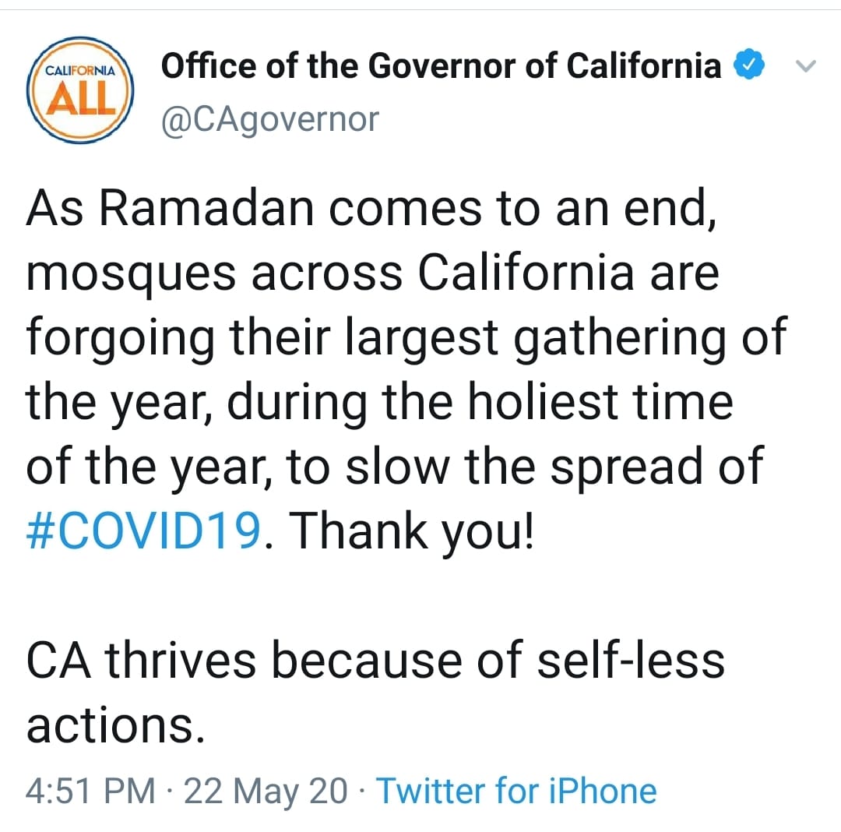
Task: Click the word iPhone in source label
Action: (x=602, y=791)
